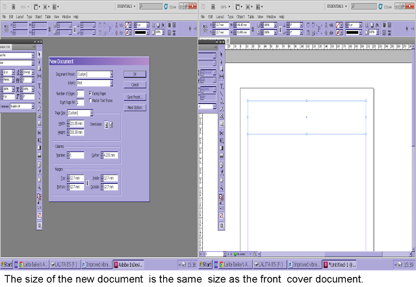Click the Save Preset button
Viewport: 416px width, 287px height.
pyautogui.click(x=135, y=97)
